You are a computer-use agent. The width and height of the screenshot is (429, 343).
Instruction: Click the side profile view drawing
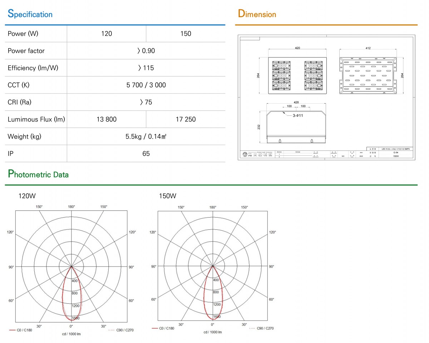297,126
